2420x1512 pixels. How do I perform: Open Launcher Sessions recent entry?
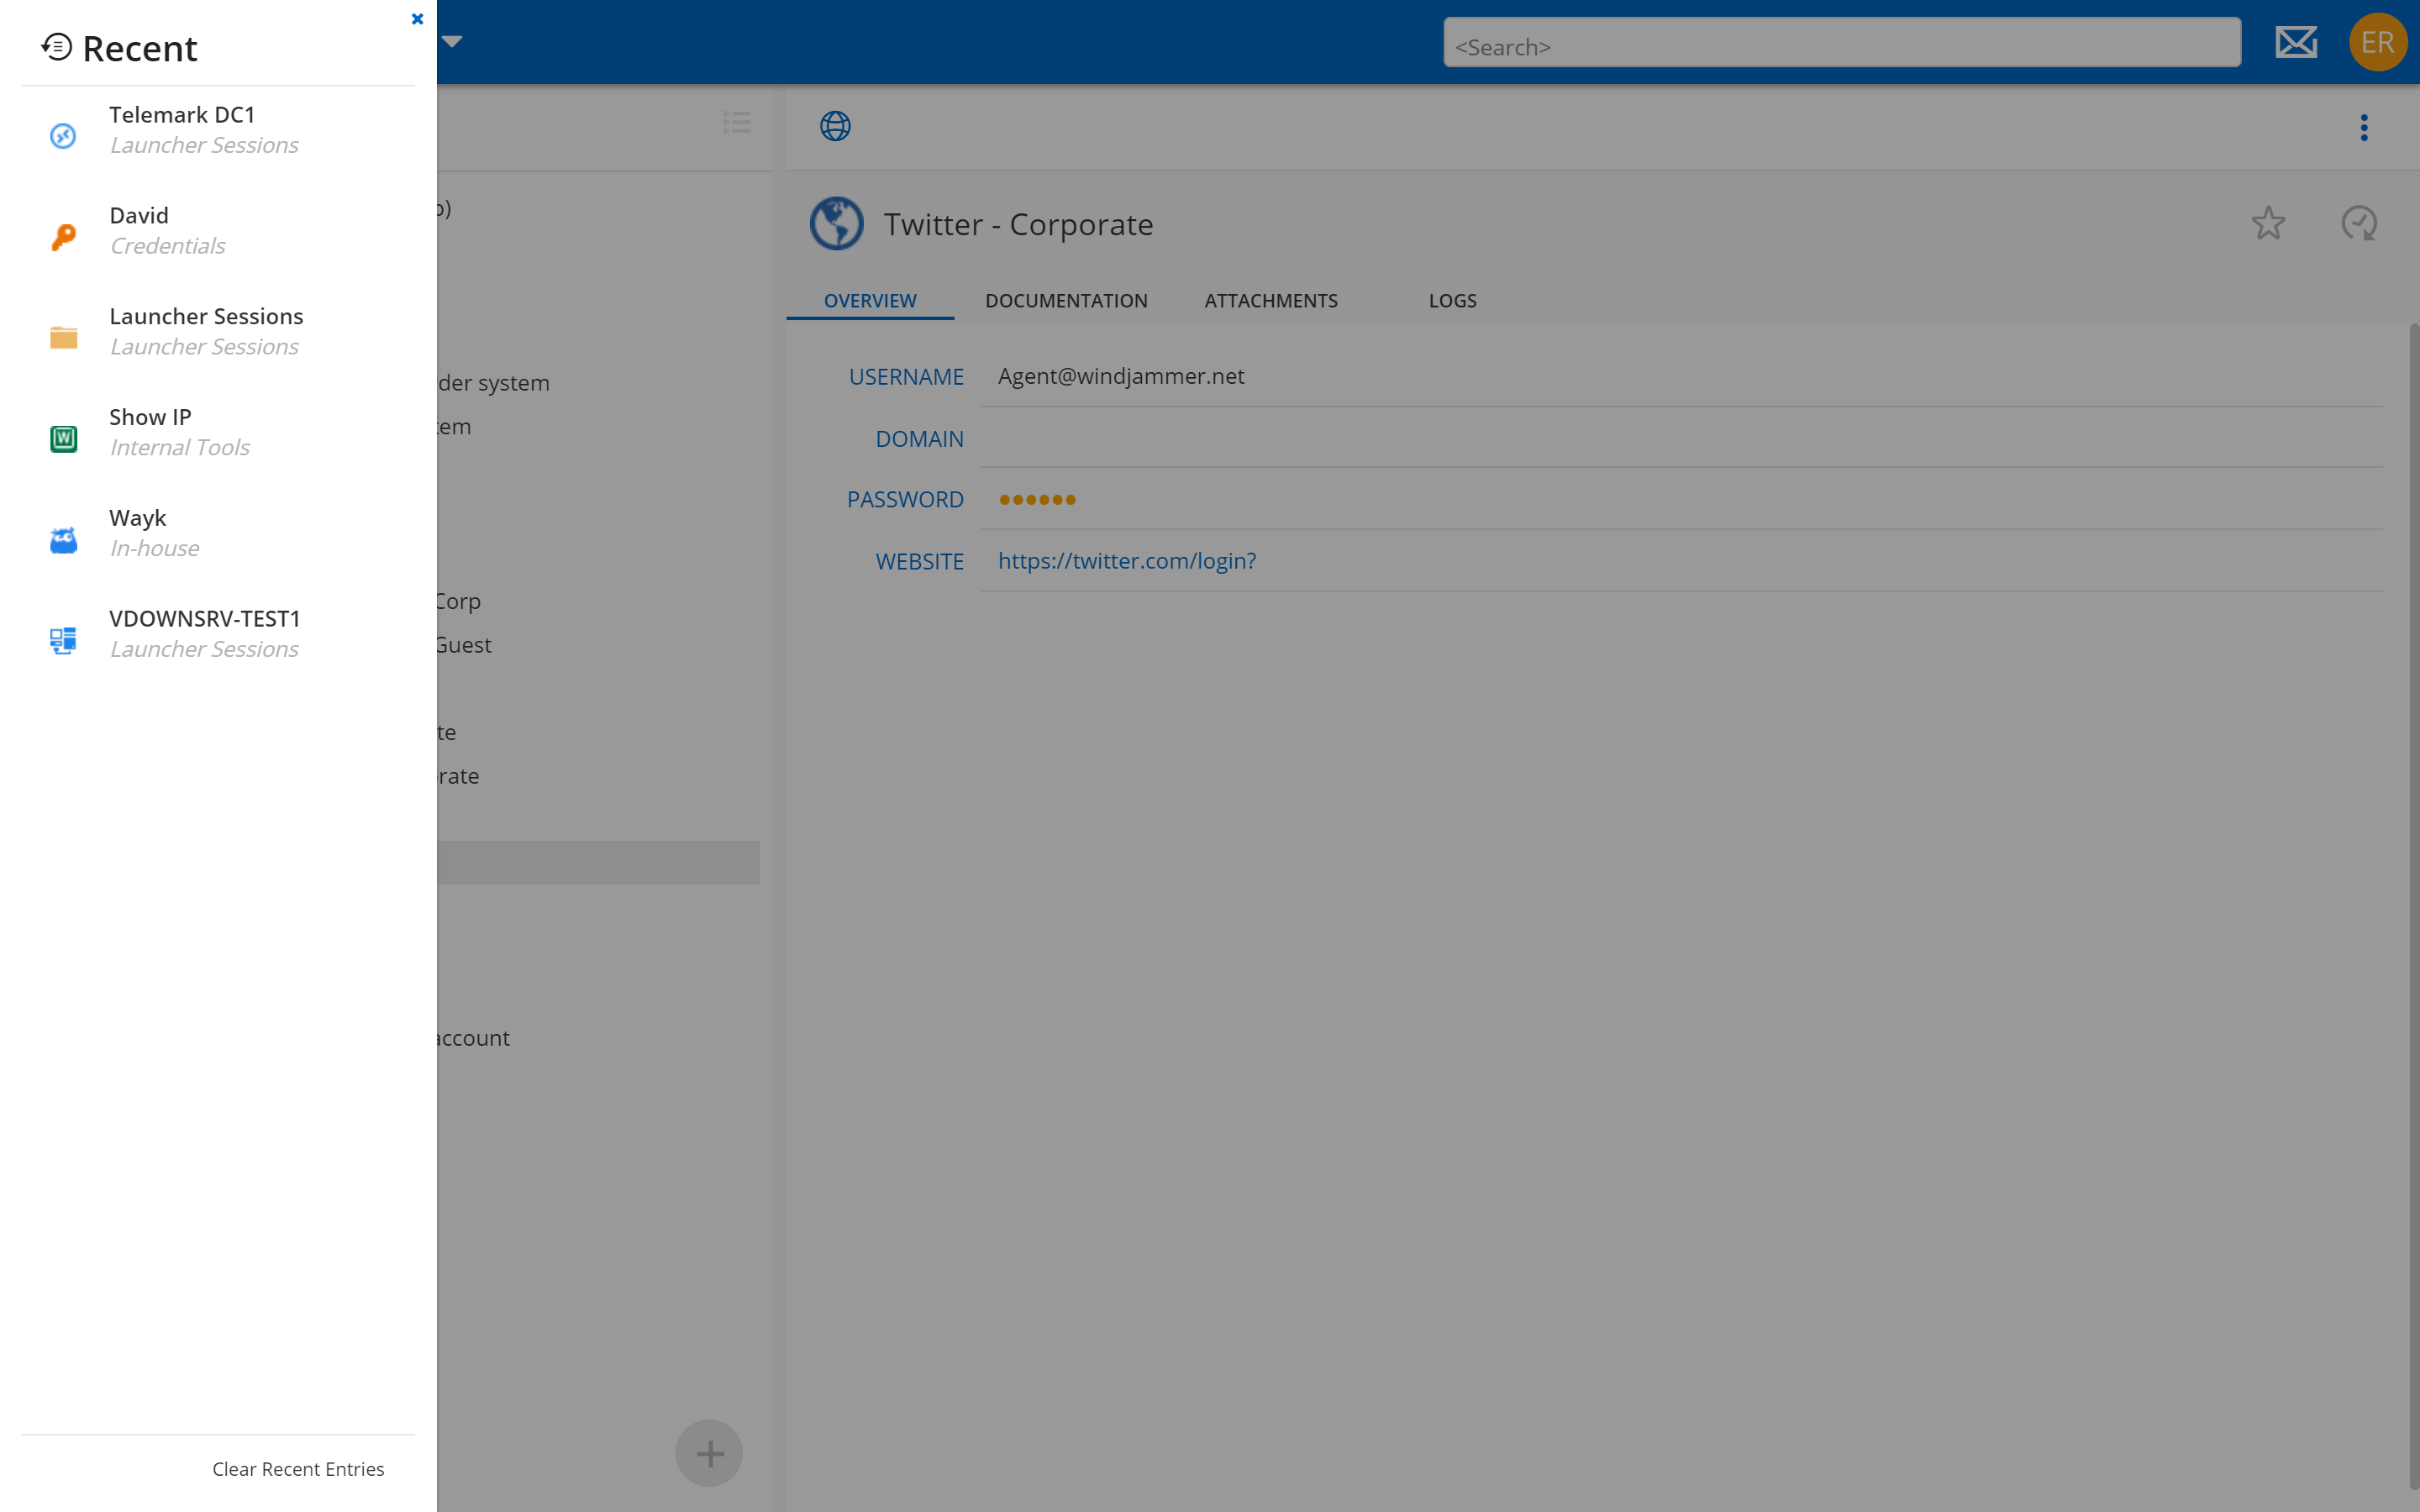tap(218, 331)
